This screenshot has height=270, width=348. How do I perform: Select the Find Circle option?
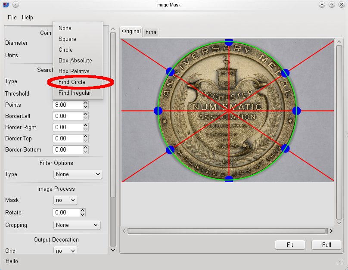78,82
